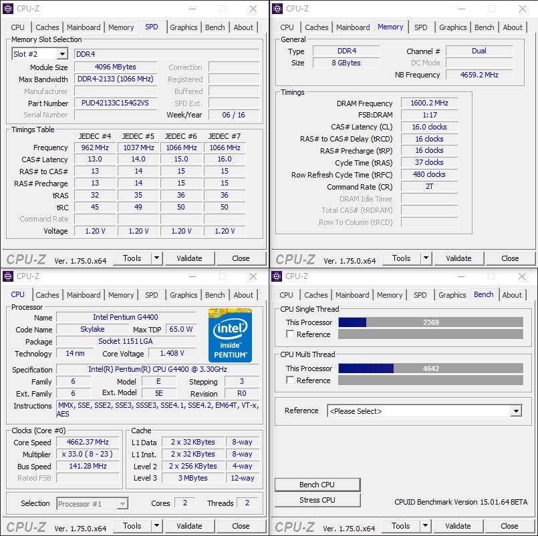Click the Multiplier value x 33.0
The width and height of the screenshot is (538, 536).
click(x=88, y=454)
